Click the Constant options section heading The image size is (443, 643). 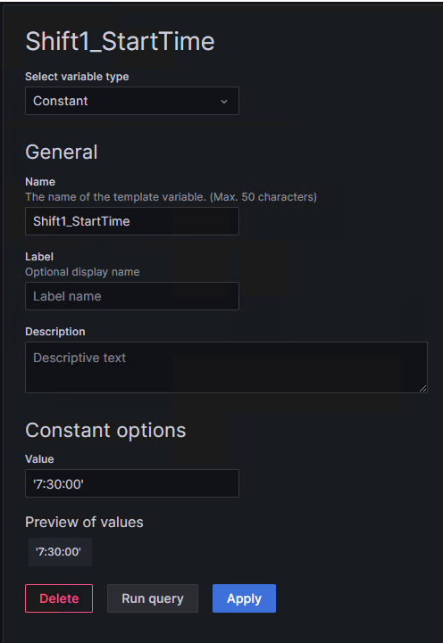tap(105, 431)
